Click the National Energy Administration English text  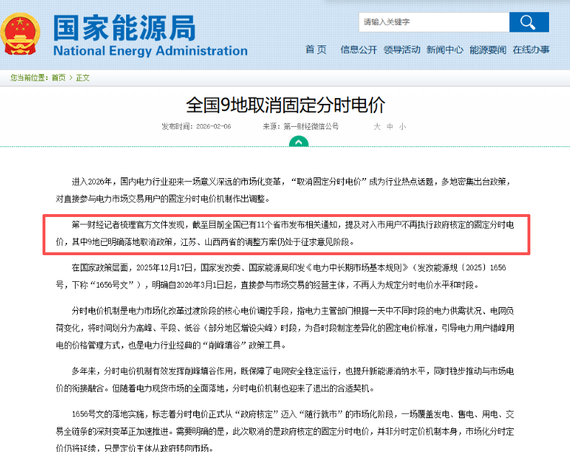150,51
